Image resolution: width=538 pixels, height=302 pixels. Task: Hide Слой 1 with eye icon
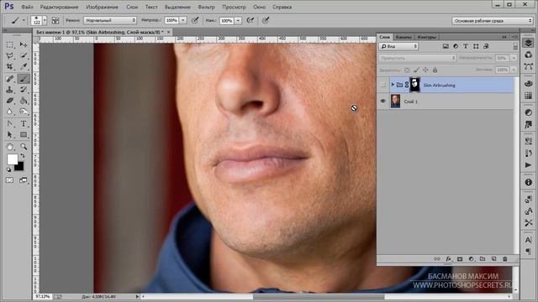click(x=383, y=102)
